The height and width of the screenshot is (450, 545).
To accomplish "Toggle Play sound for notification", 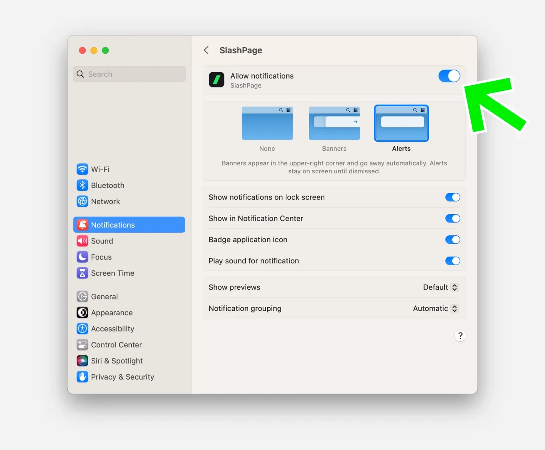I will pos(452,261).
